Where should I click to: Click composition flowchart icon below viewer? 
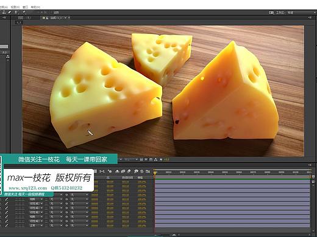pyautogui.click(x=156, y=159)
